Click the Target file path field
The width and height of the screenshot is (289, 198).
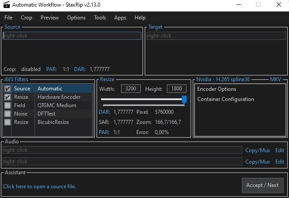[216, 36]
